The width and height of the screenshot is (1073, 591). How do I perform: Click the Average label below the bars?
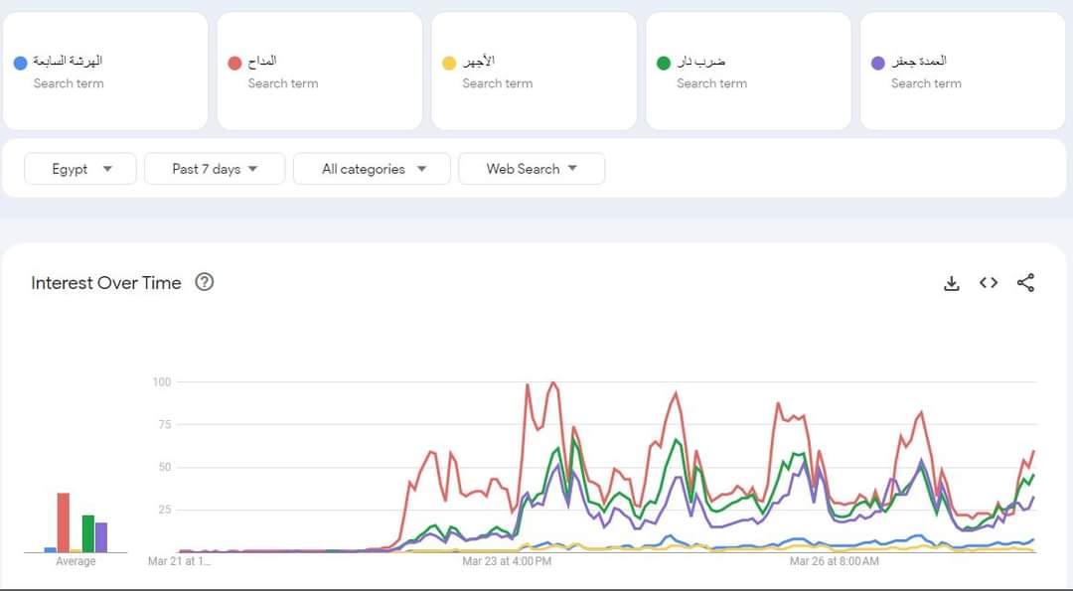click(x=76, y=561)
